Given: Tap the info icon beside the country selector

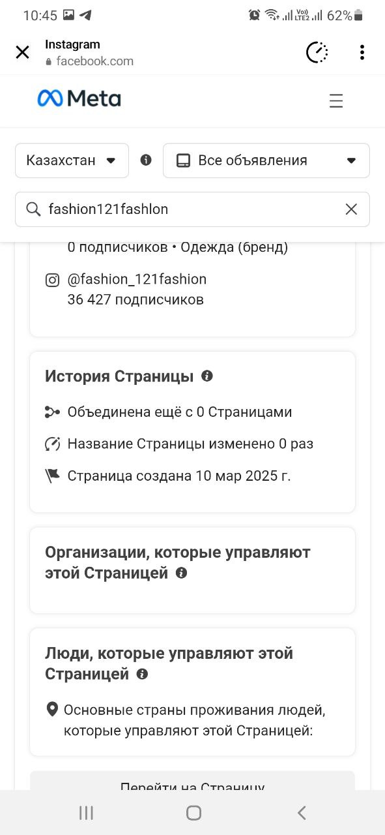Looking at the screenshot, I should tap(146, 160).
